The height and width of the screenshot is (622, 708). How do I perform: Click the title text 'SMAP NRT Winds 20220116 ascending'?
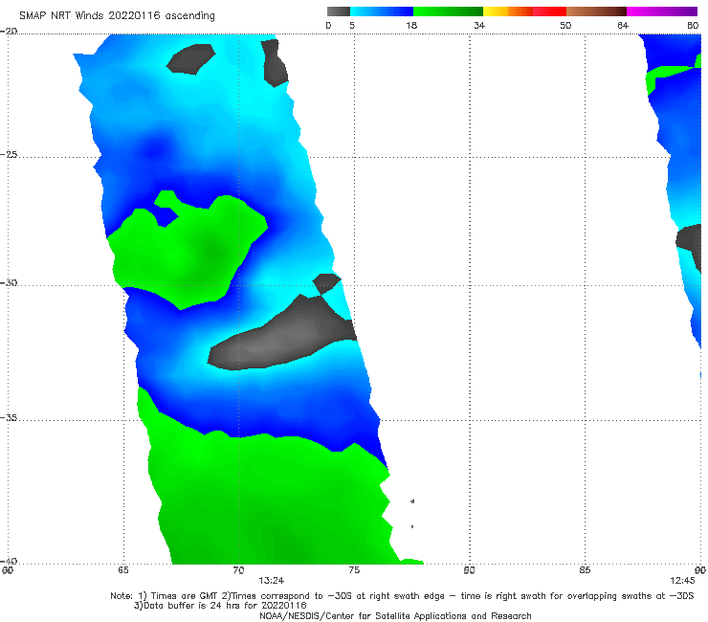click(x=117, y=15)
